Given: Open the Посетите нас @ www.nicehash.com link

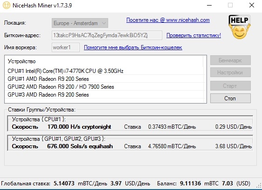Looking at the screenshot, I should tap(168, 20).
